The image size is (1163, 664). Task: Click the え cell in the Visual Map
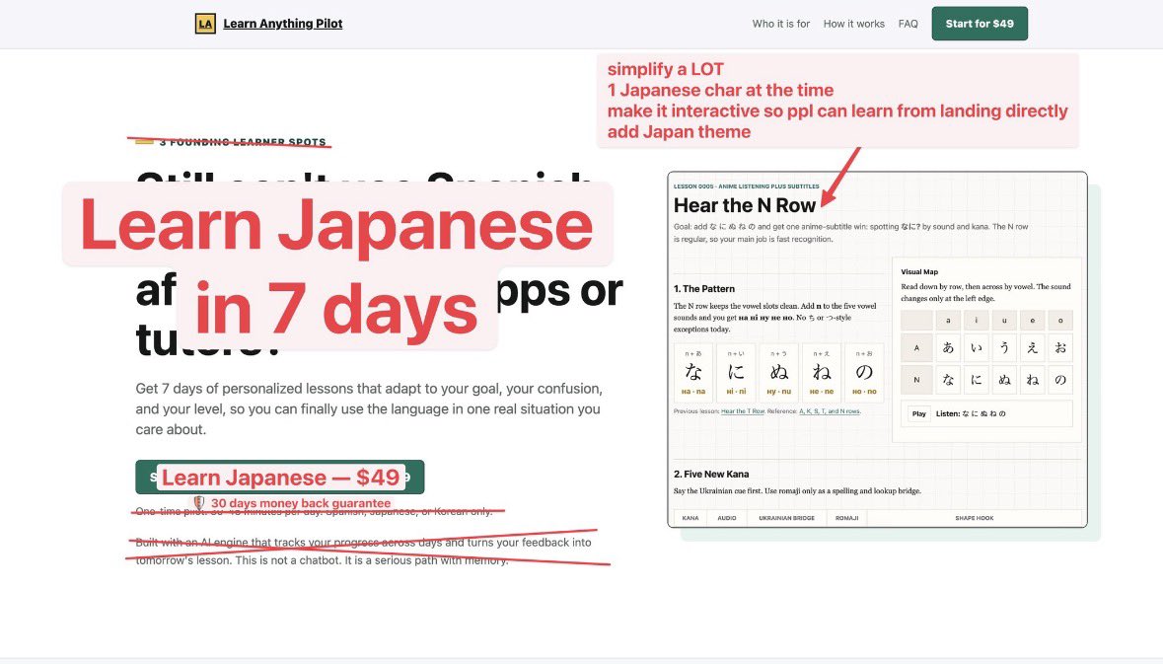coord(1033,347)
